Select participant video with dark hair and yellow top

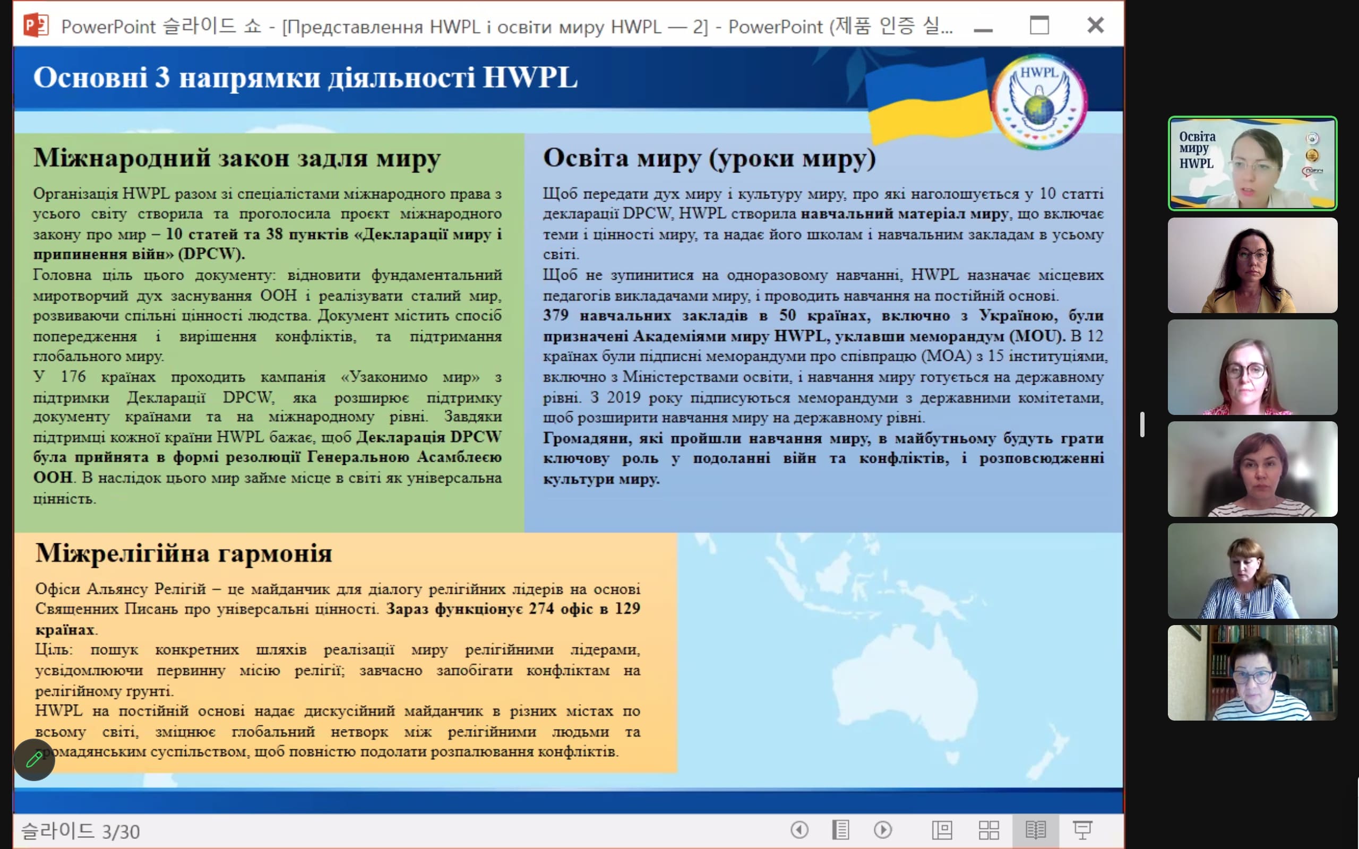[1252, 265]
